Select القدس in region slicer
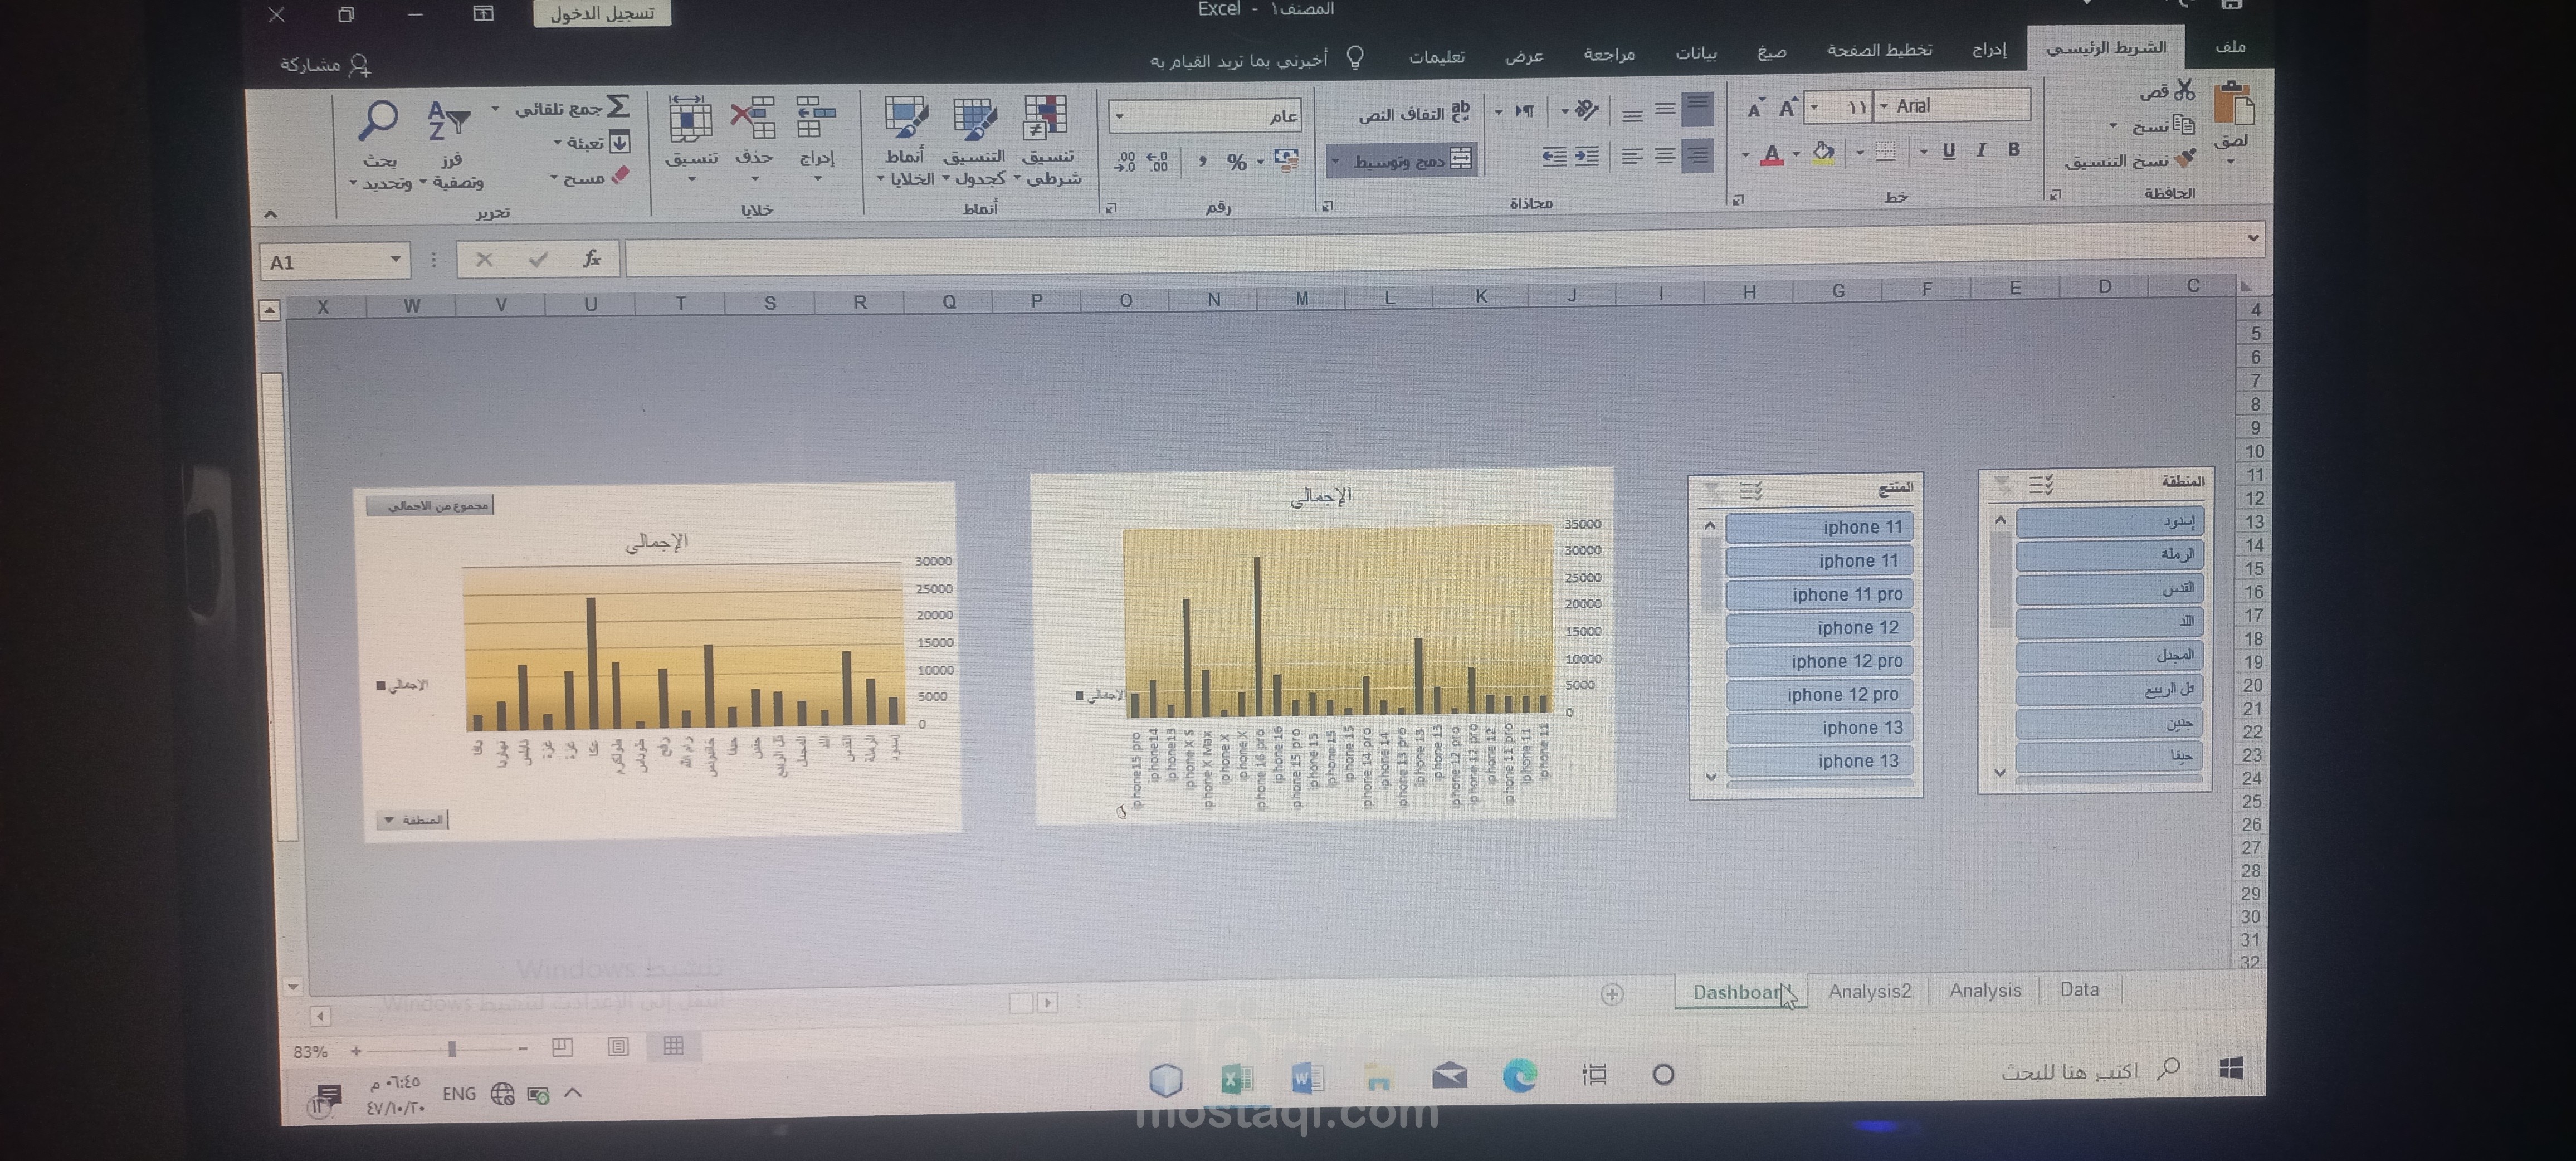This screenshot has height=1161, width=2576. [x=2109, y=588]
